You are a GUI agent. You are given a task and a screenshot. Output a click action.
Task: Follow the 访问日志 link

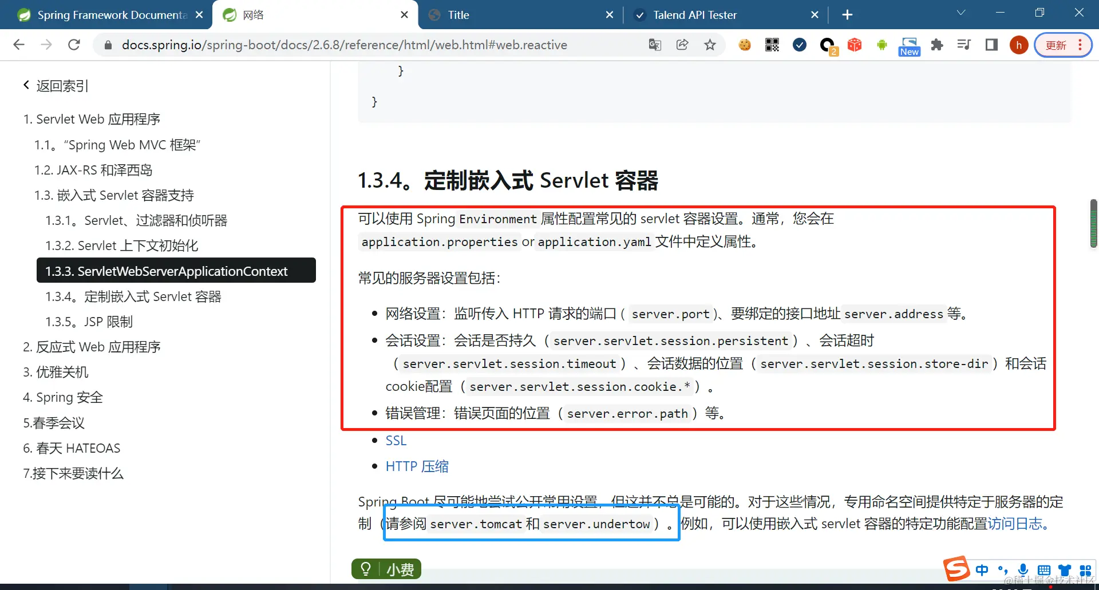(x=1018, y=524)
